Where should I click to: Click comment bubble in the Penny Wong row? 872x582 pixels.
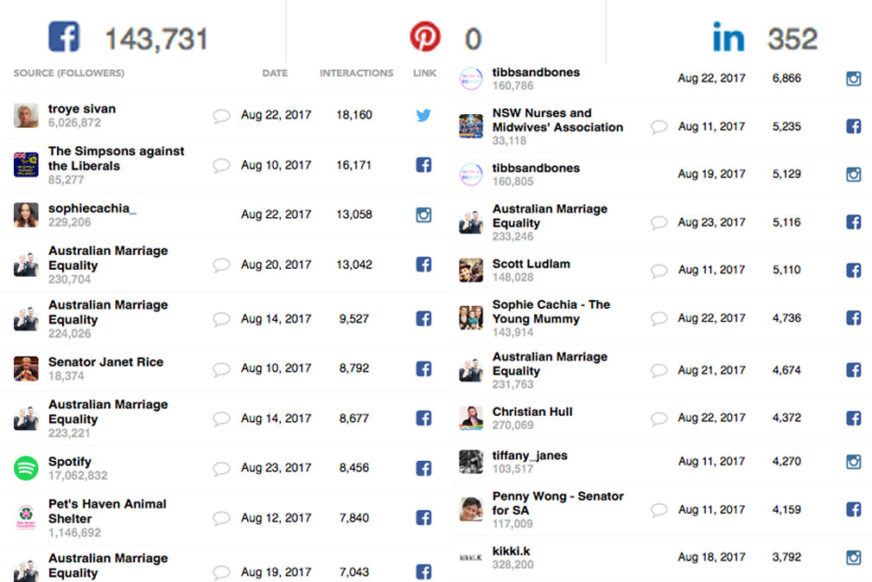click(659, 509)
